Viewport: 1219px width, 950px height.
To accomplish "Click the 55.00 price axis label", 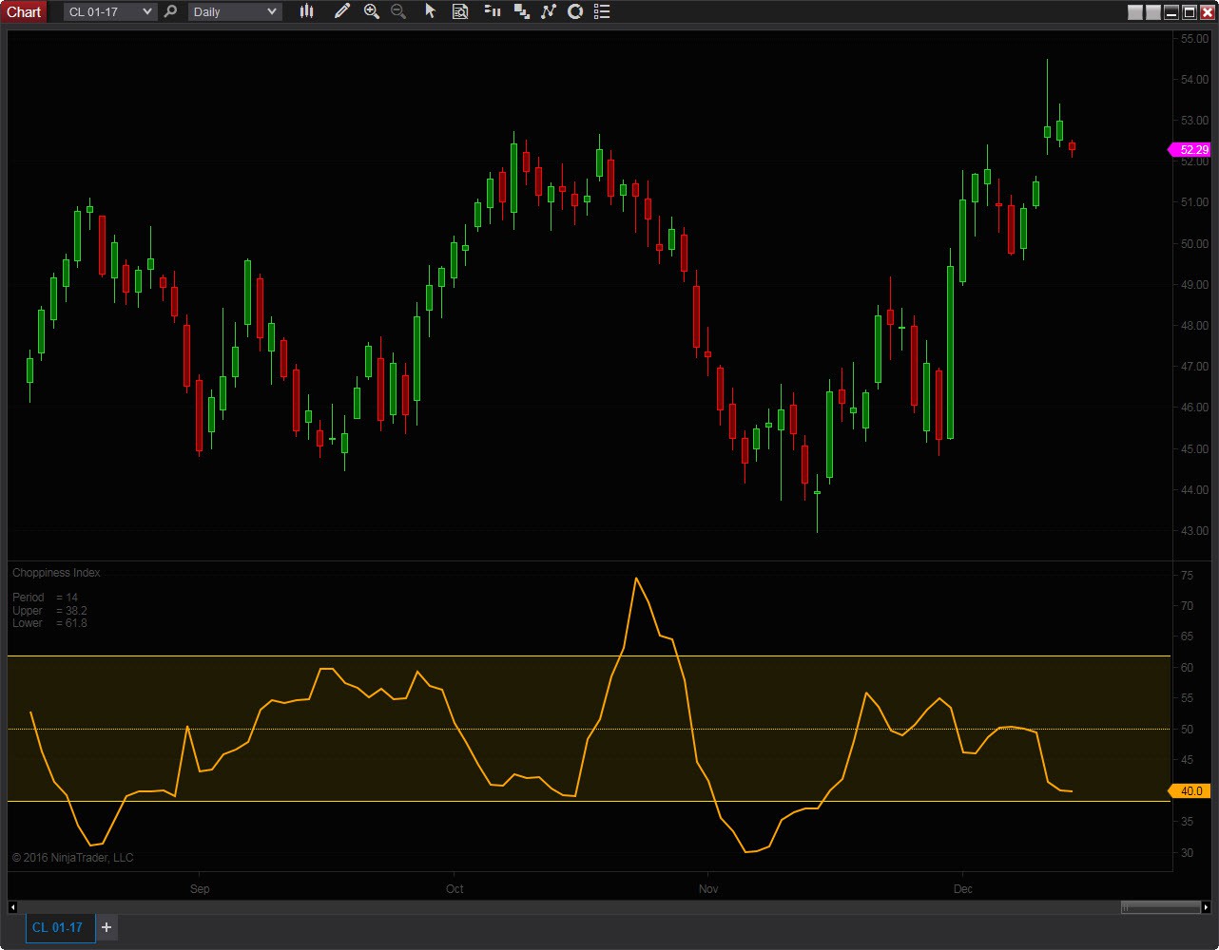I will (1194, 38).
